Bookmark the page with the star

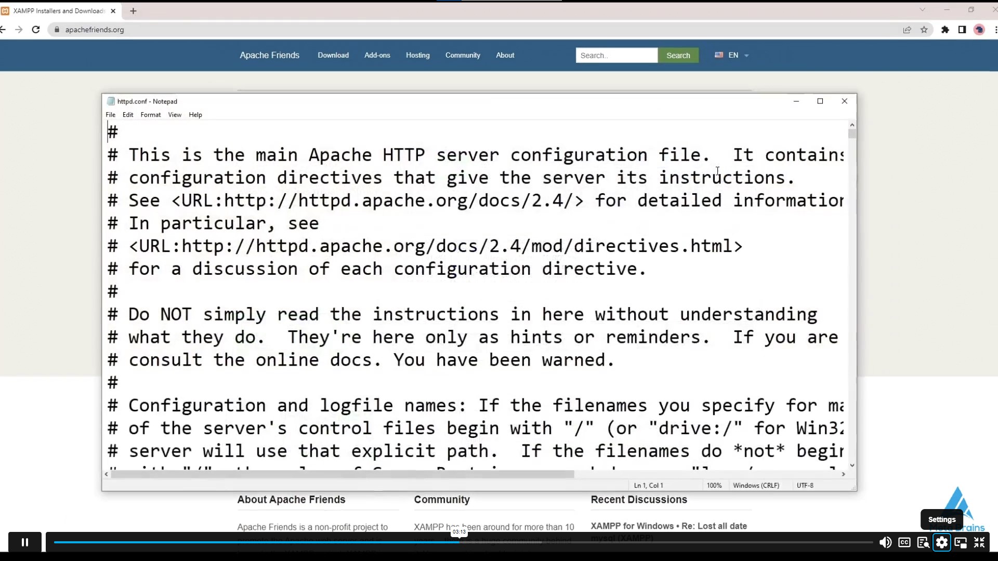[924, 30]
